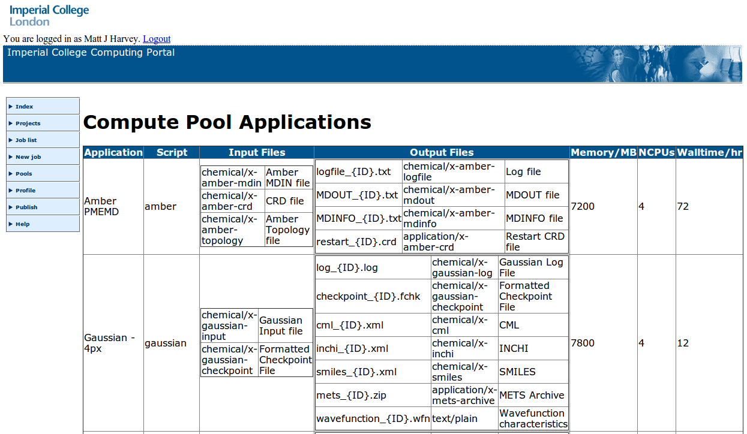Open the Profile menu item
747x434 pixels.
click(x=26, y=191)
